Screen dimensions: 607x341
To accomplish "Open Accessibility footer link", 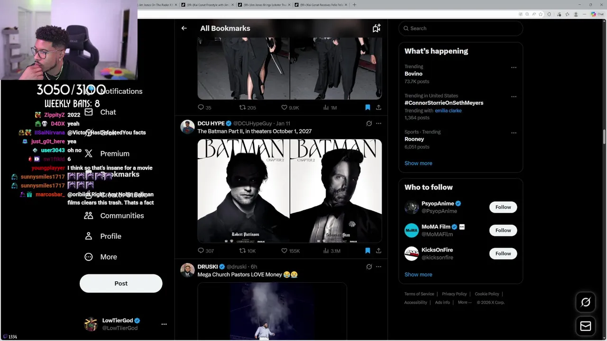I will coord(415,303).
